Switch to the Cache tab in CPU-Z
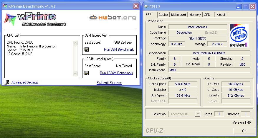The image size is (258, 138). click(163, 15)
